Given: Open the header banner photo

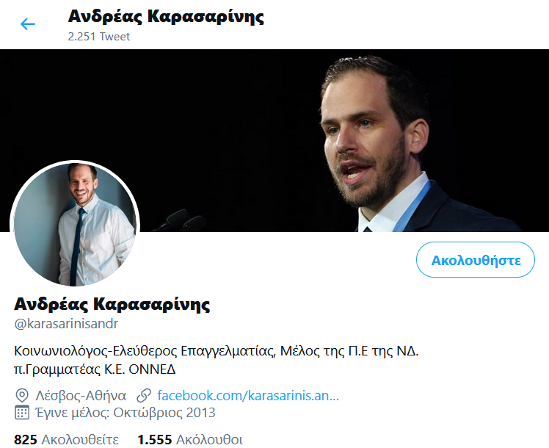Looking at the screenshot, I should pyautogui.click(x=274, y=140).
